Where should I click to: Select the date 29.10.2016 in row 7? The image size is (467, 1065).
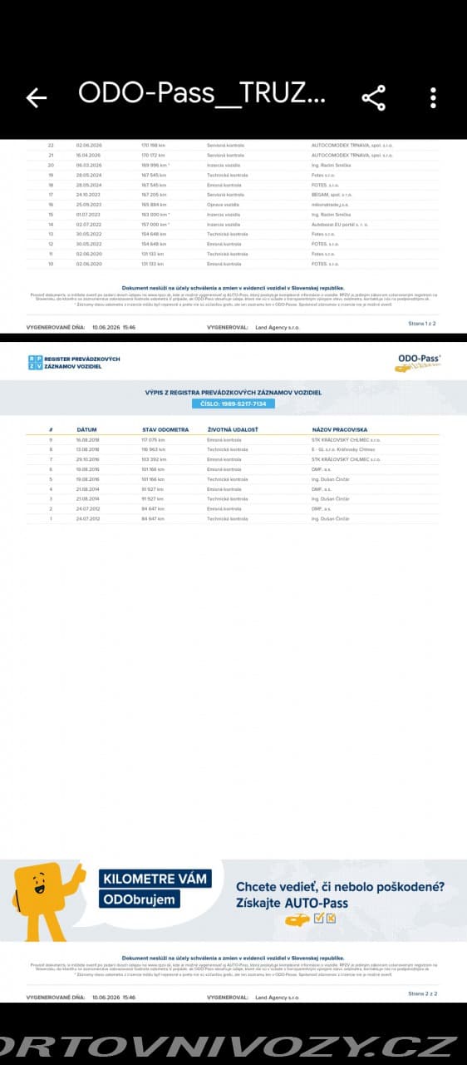[x=88, y=459]
